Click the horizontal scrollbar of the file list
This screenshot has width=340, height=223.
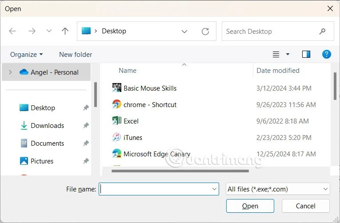pos(180,171)
